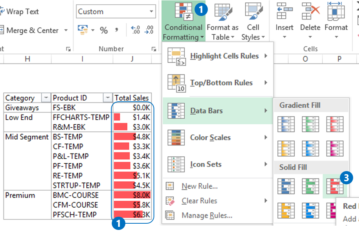Open Format as Table gallery
Viewport: 359px width, 235px height.
(x=223, y=21)
